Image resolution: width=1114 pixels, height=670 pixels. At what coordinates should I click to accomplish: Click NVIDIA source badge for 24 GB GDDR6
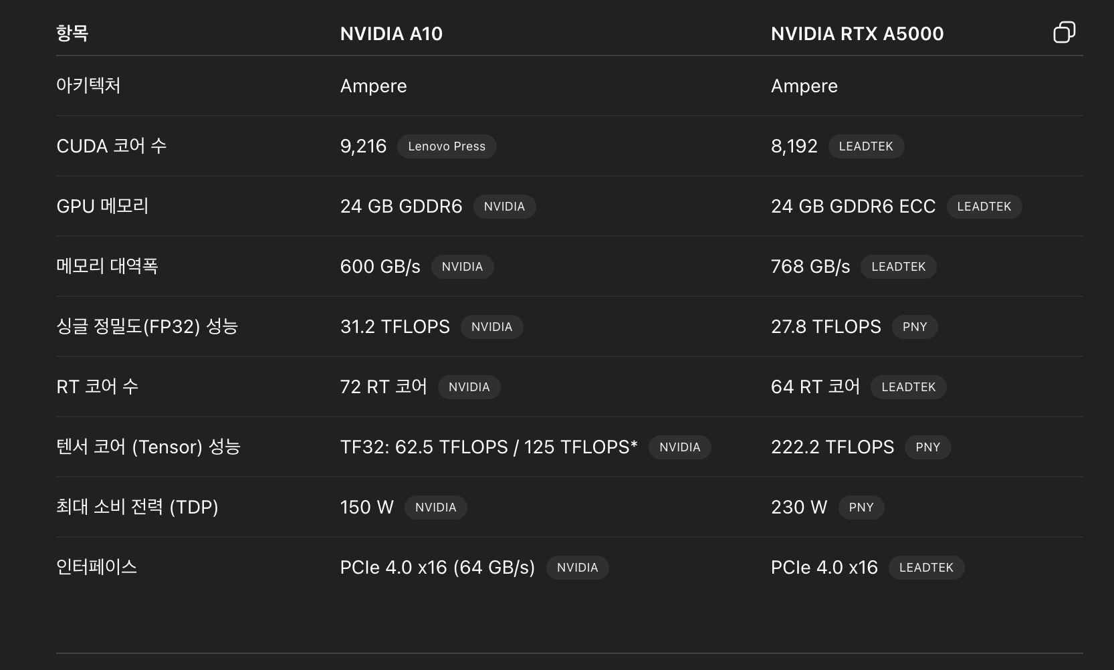click(504, 207)
